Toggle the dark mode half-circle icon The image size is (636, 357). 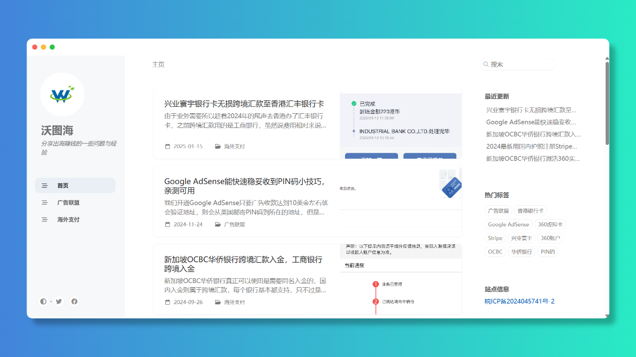tap(43, 301)
